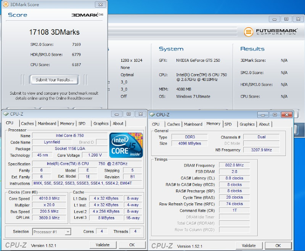Viewport: 305px width, 251px height.
Task: Click the Intel Core i5 inside logo
Action: 126,145
